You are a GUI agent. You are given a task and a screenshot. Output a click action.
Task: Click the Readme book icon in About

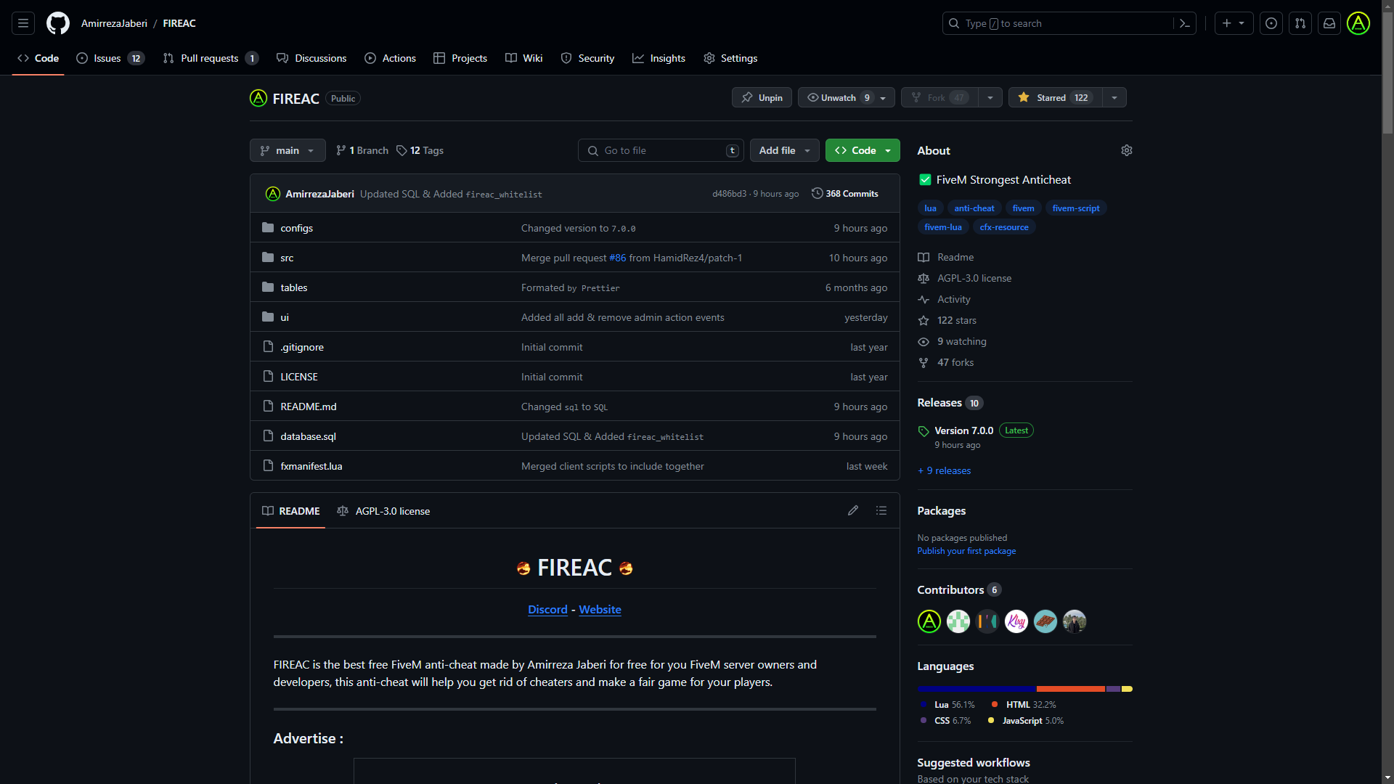click(924, 257)
